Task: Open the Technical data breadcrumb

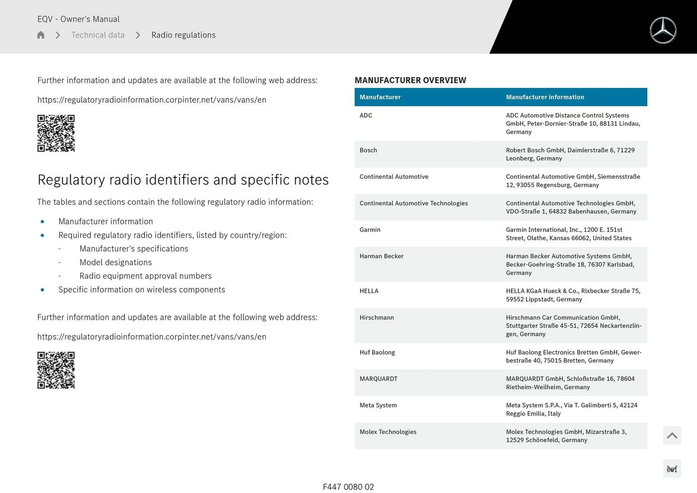Action: [98, 35]
